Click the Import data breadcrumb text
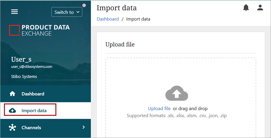271x138 pixels. tap(138, 19)
